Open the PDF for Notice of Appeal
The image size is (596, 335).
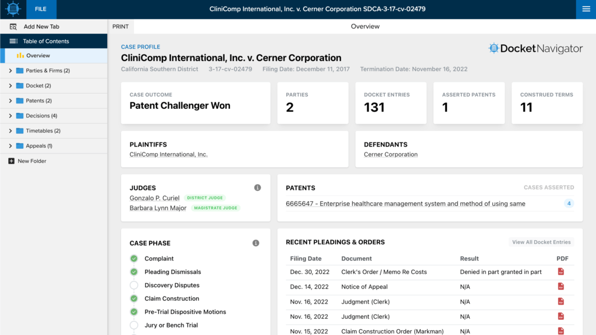click(x=560, y=286)
